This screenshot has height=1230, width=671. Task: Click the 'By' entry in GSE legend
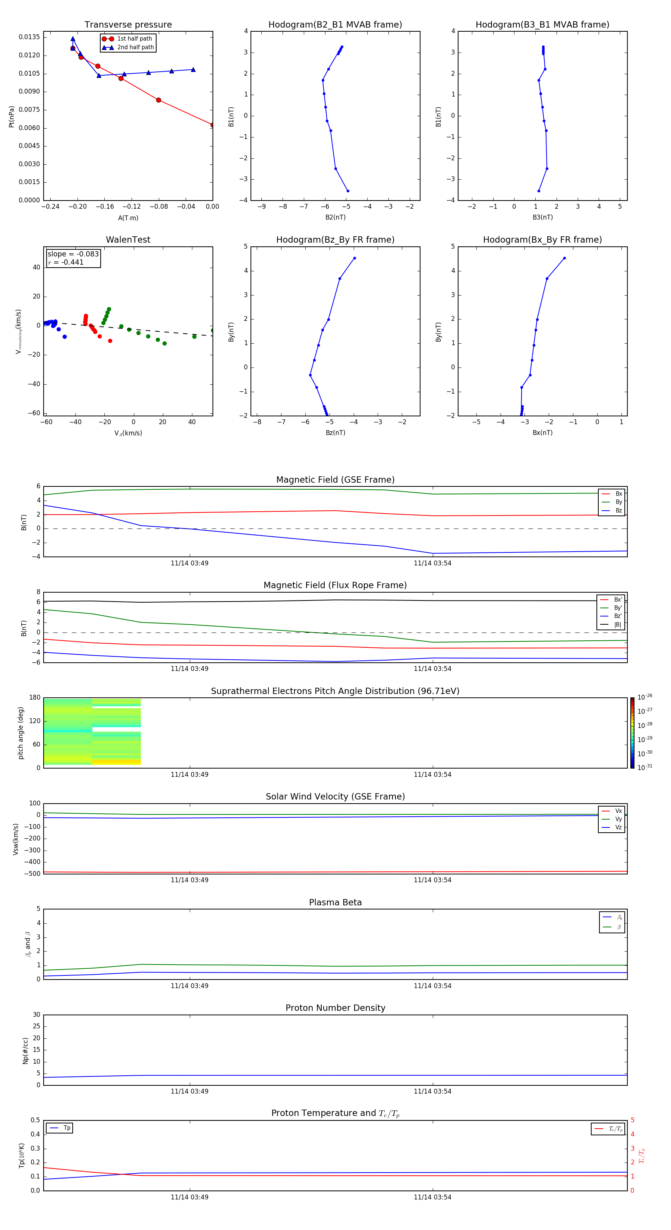coord(612,502)
